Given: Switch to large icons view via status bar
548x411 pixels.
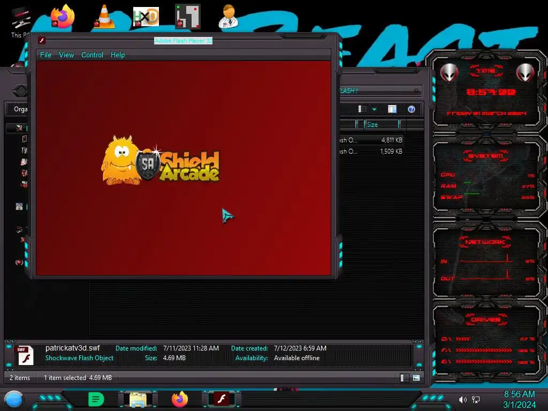Looking at the screenshot, I should [x=416, y=378].
